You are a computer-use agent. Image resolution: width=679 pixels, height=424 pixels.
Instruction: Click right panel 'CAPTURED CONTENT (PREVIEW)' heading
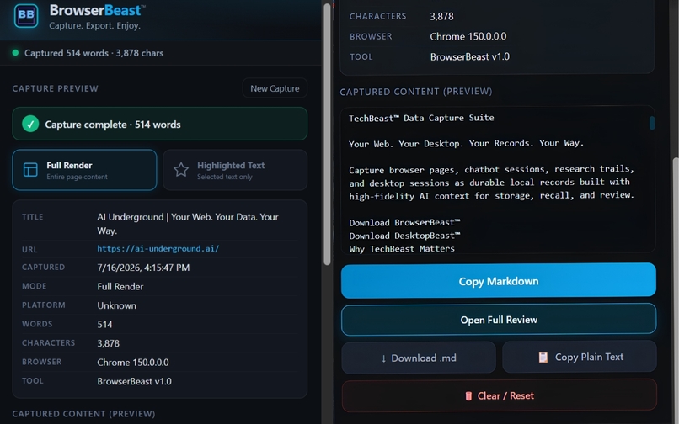click(415, 92)
